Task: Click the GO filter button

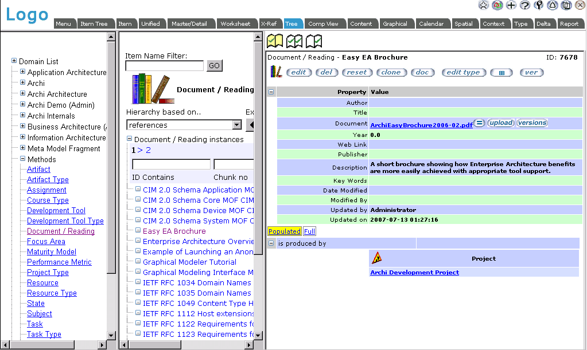Action: pos(214,66)
